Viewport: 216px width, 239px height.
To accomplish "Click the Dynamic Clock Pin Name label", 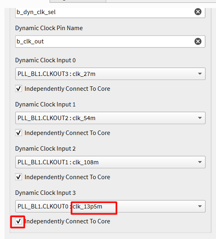I will click(49, 28).
